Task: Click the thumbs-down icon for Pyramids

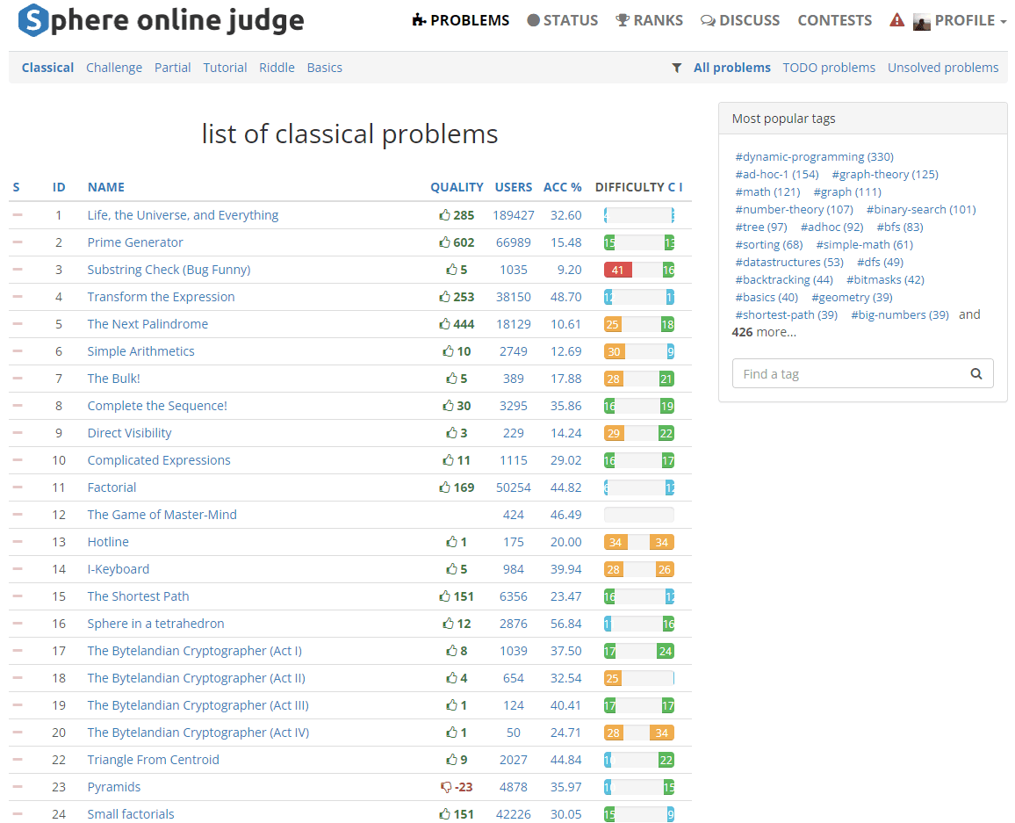Action: pos(446,787)
